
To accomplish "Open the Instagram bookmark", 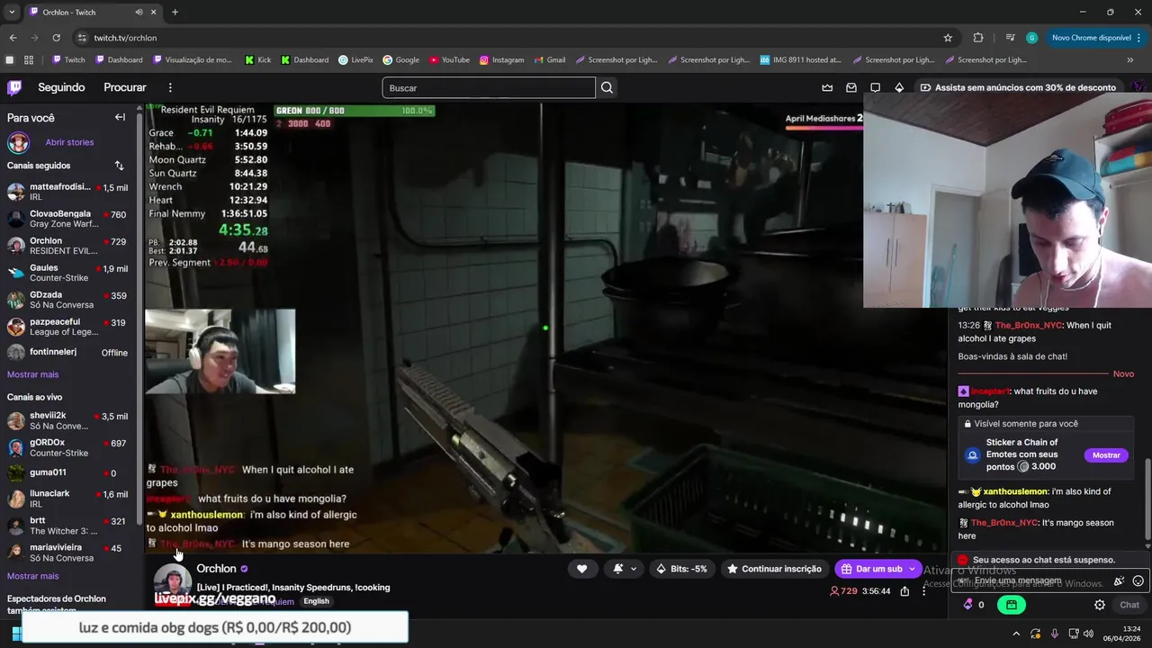I will [501, 60].
